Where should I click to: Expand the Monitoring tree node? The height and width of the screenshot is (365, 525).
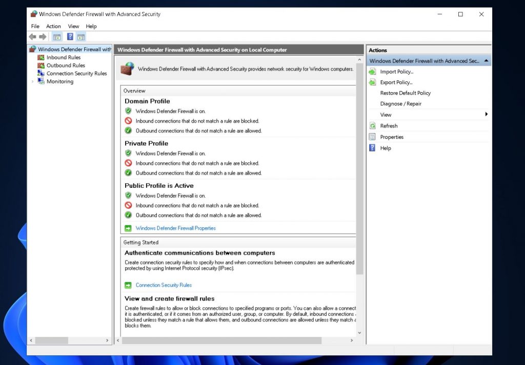(33, 81)
